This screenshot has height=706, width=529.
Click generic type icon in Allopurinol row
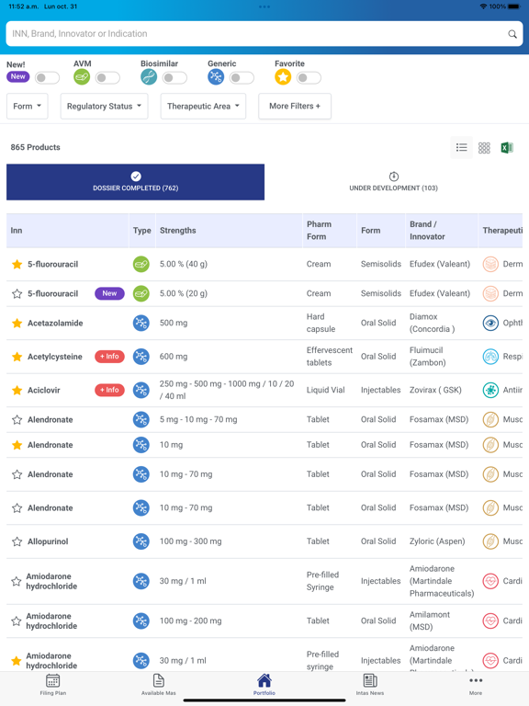(141, 541)
